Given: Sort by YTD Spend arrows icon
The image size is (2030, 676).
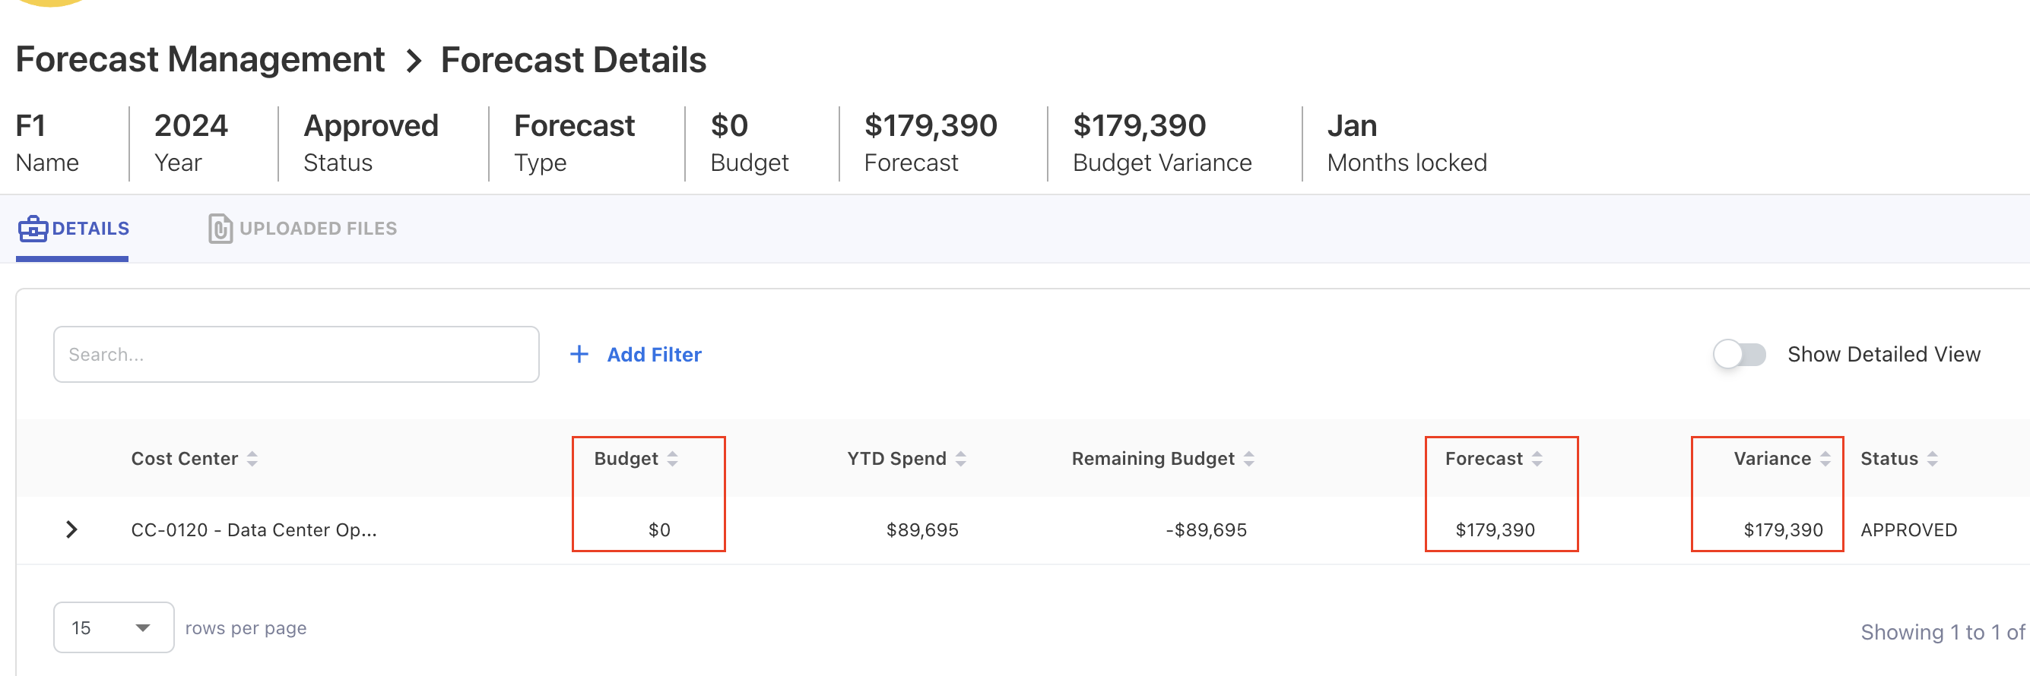Looking at the screenshot, I should point(960,459).
